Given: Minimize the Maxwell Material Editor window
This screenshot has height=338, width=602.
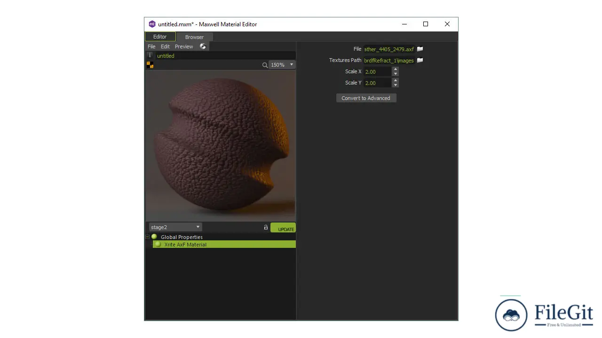Looking at the screenshot, I should (404, 24).
